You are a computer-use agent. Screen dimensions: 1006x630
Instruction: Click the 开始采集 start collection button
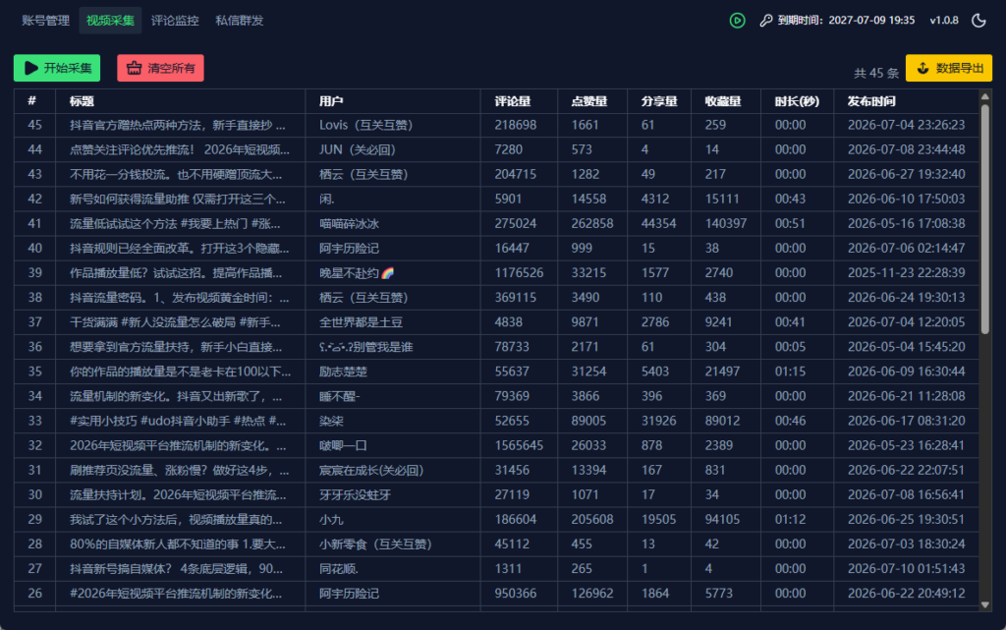(x=57, y=68)
